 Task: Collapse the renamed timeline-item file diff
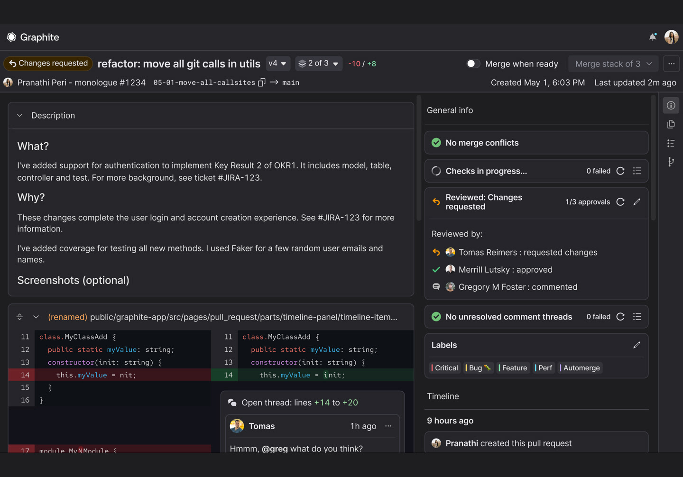point(36,317)
